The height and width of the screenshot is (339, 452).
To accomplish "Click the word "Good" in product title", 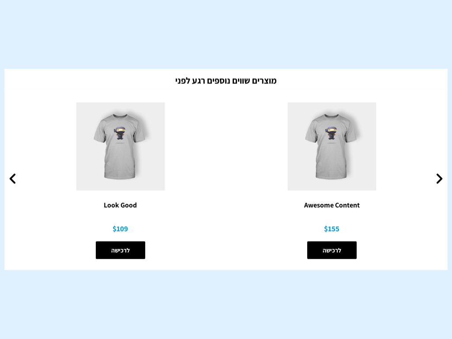I will tap(128, 205).
